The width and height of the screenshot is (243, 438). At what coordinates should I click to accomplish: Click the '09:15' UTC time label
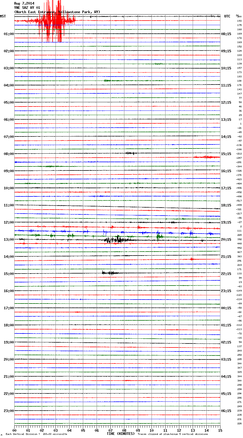pos(226,51)
